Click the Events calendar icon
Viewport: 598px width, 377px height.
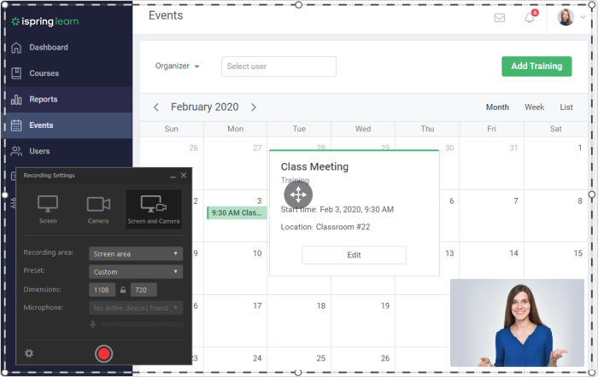coord(16,125)
